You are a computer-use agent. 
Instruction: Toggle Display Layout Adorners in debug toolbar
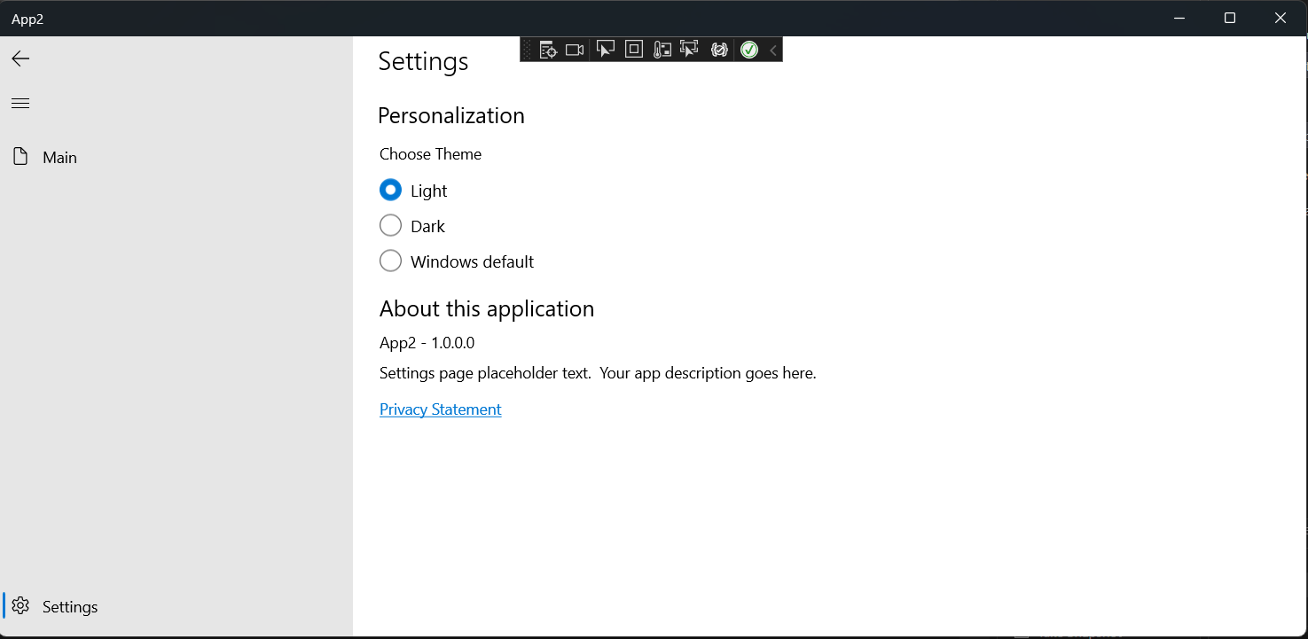pos(634,50)
